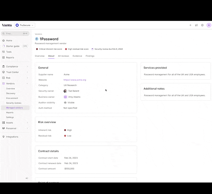Image resolution: width=212 pixels, height=194 pixels.
Task: Click the residual risk Low indicator dot
Action: coord(65,136)
